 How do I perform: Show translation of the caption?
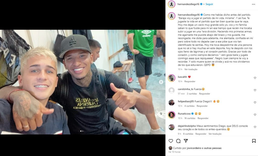[x=191, y=69]
